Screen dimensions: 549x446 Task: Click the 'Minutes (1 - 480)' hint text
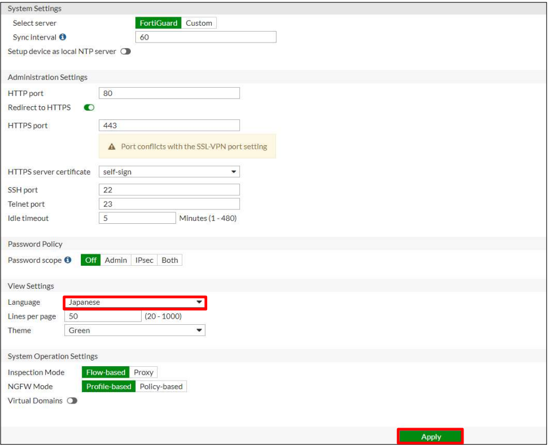coord(208,218)
